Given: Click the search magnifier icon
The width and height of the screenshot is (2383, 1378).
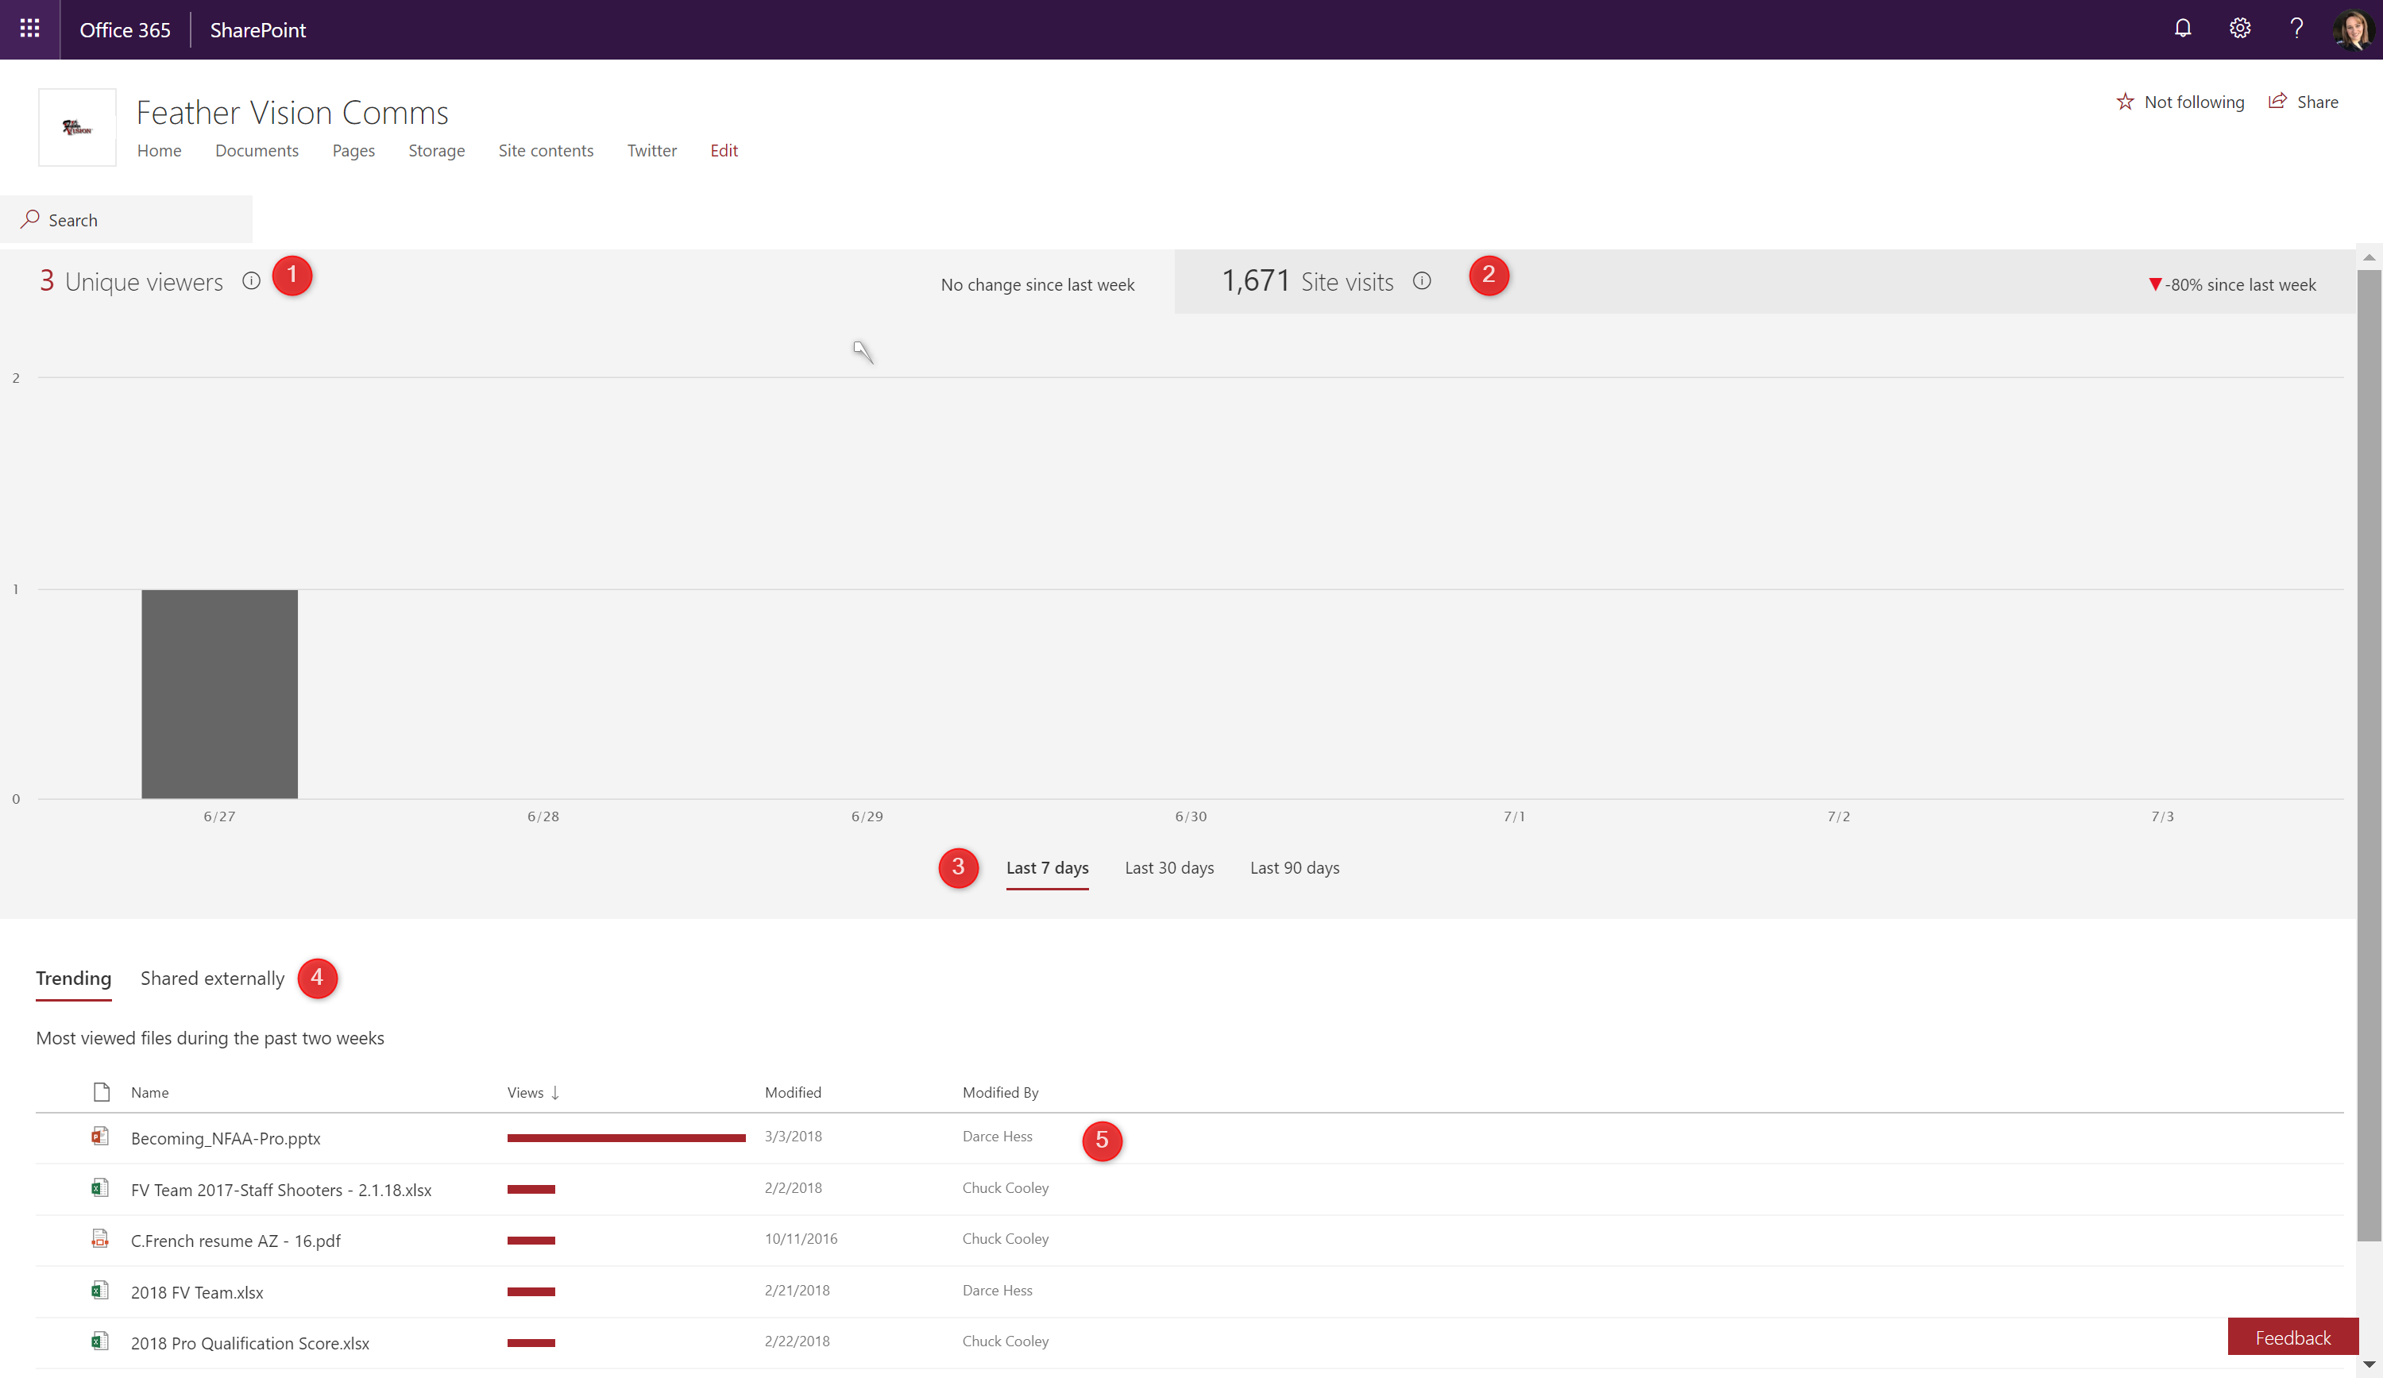Looking at the screenshot, I should pyautogui.click(x=29, y=219).
